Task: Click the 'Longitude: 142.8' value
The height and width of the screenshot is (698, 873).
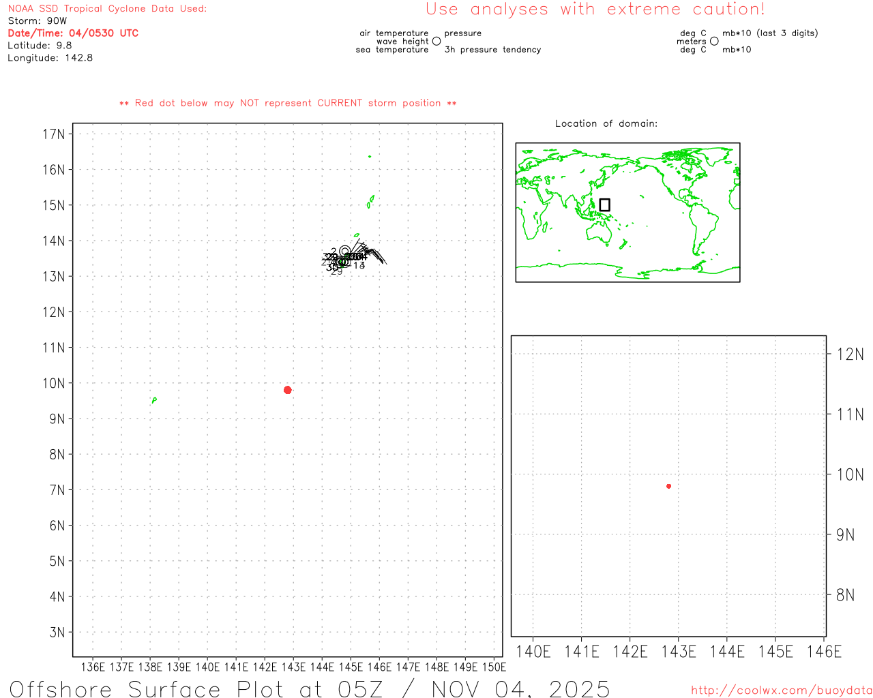Action: (x=50, y=58)
